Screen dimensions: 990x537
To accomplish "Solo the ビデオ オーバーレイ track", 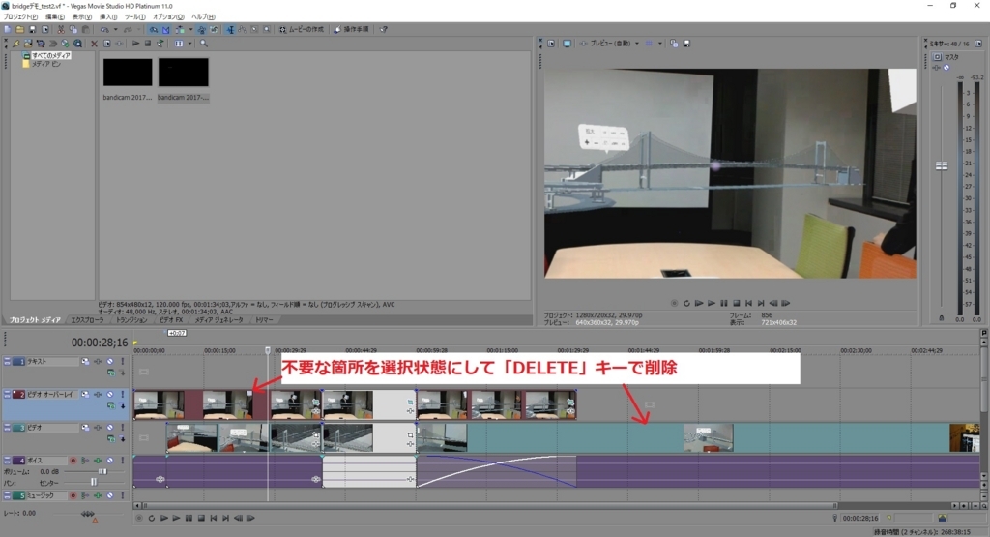I will pos(123,394).
